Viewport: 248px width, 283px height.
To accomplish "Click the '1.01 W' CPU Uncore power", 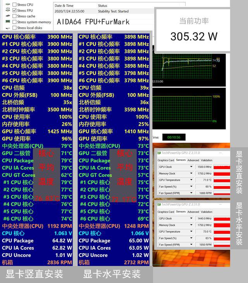I will (64, 255).
